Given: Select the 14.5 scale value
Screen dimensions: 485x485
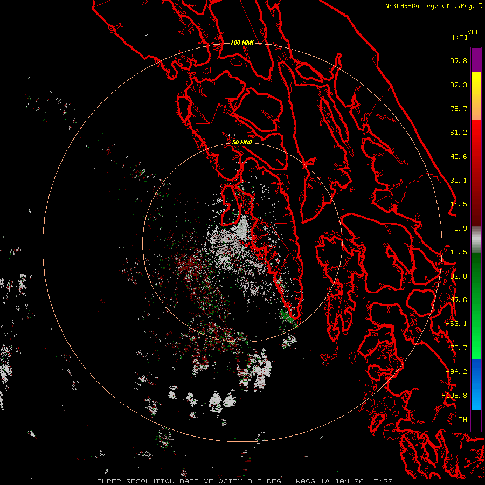Looking at the screenshot, I should tap(459, 204).
